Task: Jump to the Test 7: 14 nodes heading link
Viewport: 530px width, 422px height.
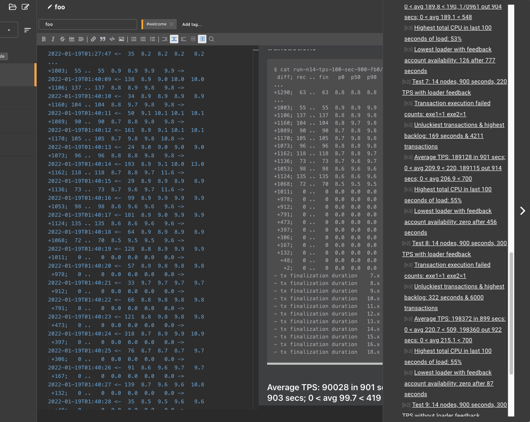Action: [x=454, y=87]
